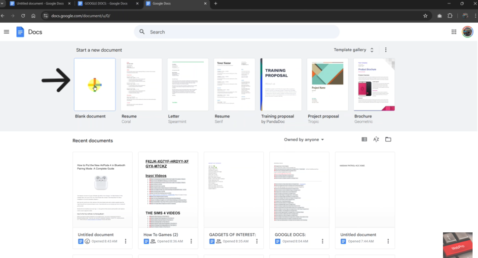Choose the Project proposal Tropic template
The width and height of the screenshot is (478, 258).
[328, 84]
